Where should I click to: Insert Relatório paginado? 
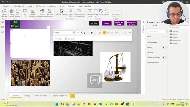tap(62, 12)
